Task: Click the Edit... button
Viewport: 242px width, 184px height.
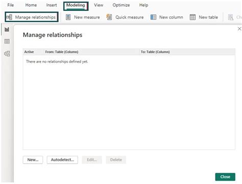Action: [x=92, y=160]
